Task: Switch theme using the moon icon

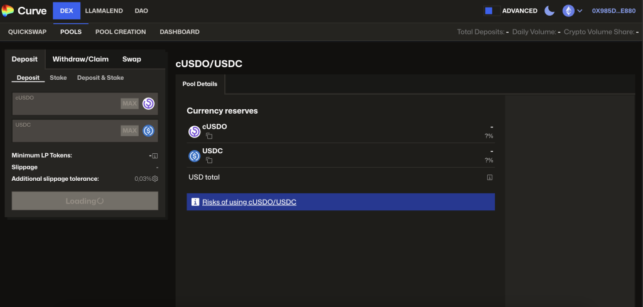Action: (549, 11)
